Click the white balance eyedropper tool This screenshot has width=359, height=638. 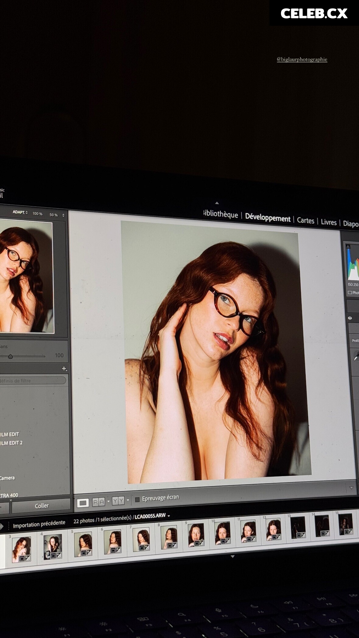356,356
